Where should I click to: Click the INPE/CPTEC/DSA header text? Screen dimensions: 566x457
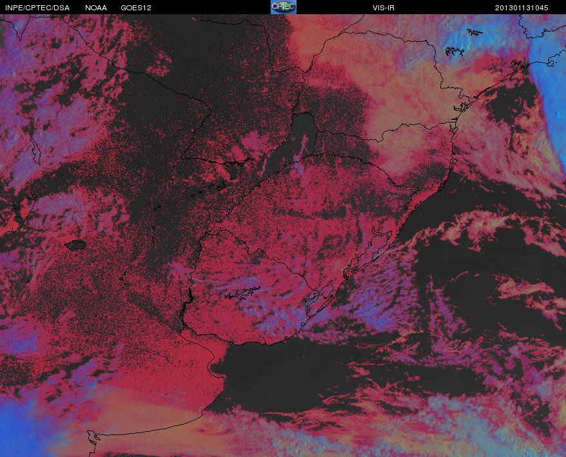37,8
